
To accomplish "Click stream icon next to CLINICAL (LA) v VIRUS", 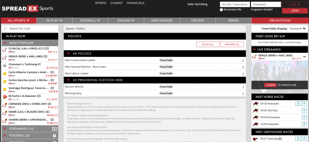I will (47, 48).
